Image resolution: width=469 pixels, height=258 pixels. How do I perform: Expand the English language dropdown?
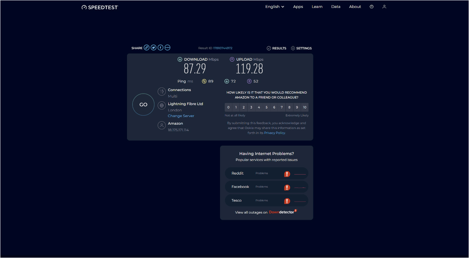pyautogui.click(x=275, y=7)
